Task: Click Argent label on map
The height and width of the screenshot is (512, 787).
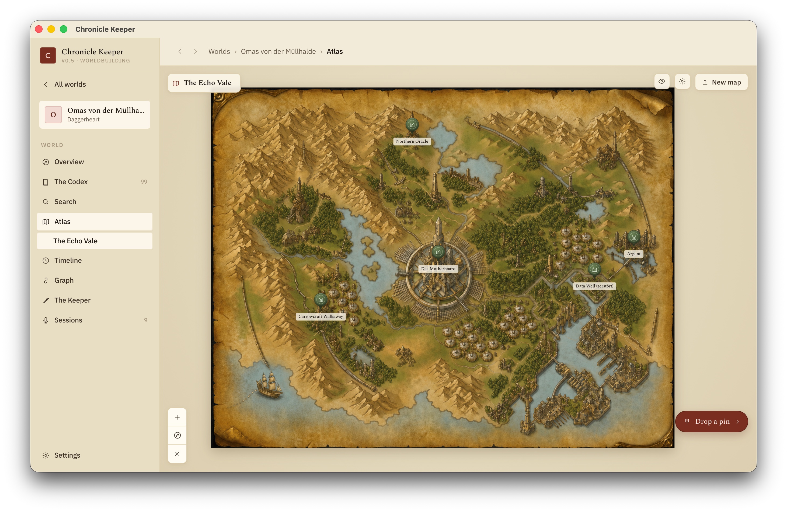Action: (x=633, y=254)
